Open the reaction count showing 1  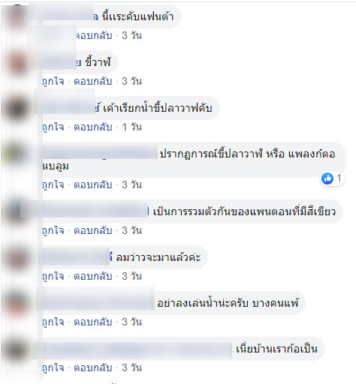[x=339, y=178]
